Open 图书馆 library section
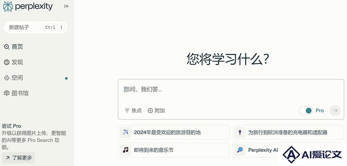Screen dimensions: 347x166 point(16,93)
